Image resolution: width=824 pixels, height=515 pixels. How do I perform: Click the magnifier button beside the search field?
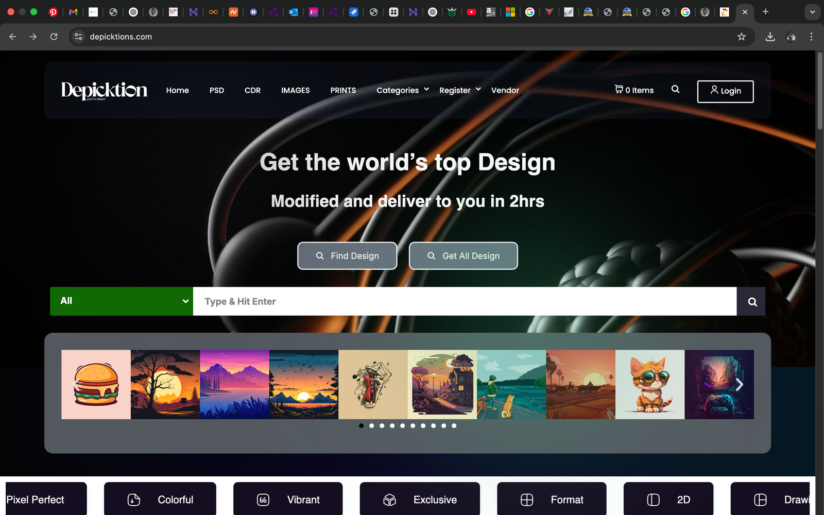click(751, 301)
